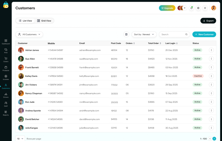The height and width of the screenshot is (141, 222).
Task: Click last login date 30 Aug 2025
Action: [172, 128]
